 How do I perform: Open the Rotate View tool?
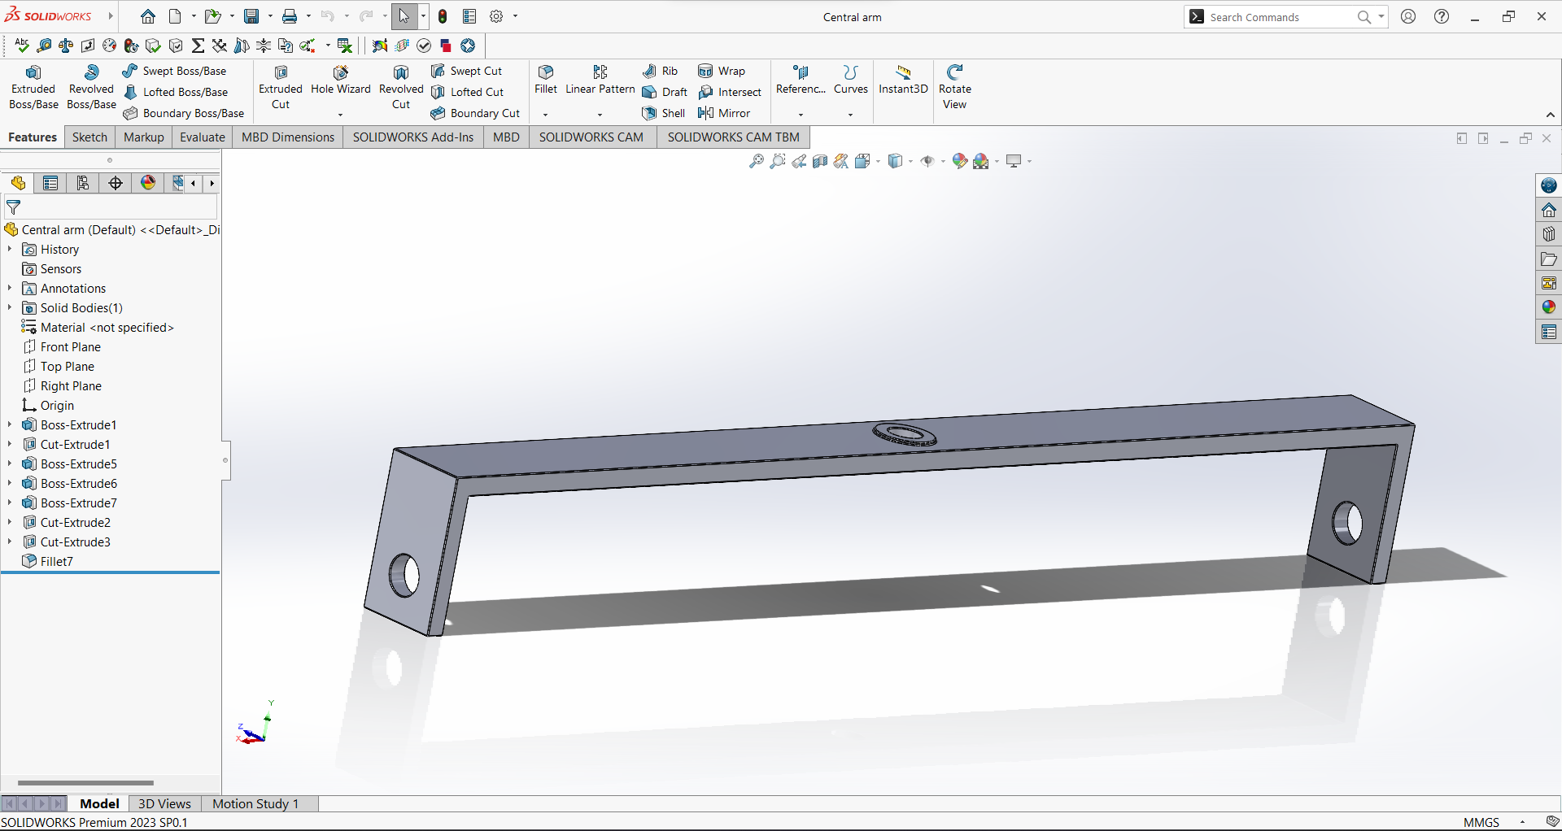[x=954, y=86]
